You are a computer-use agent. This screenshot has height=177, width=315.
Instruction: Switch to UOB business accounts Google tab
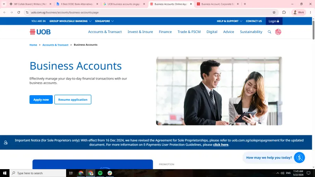pos(124,4)
